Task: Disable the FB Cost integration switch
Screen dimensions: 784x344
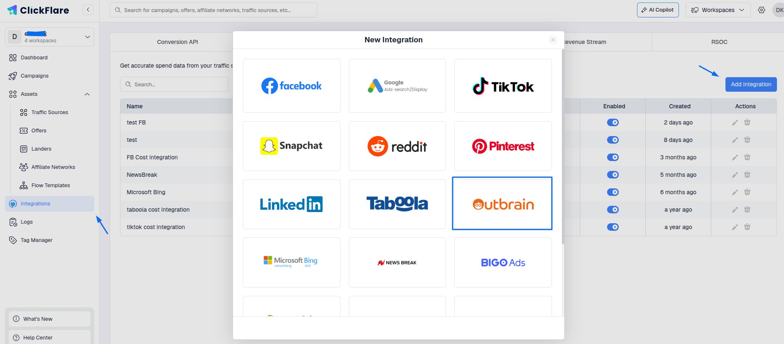Action: tap(613, 157)
